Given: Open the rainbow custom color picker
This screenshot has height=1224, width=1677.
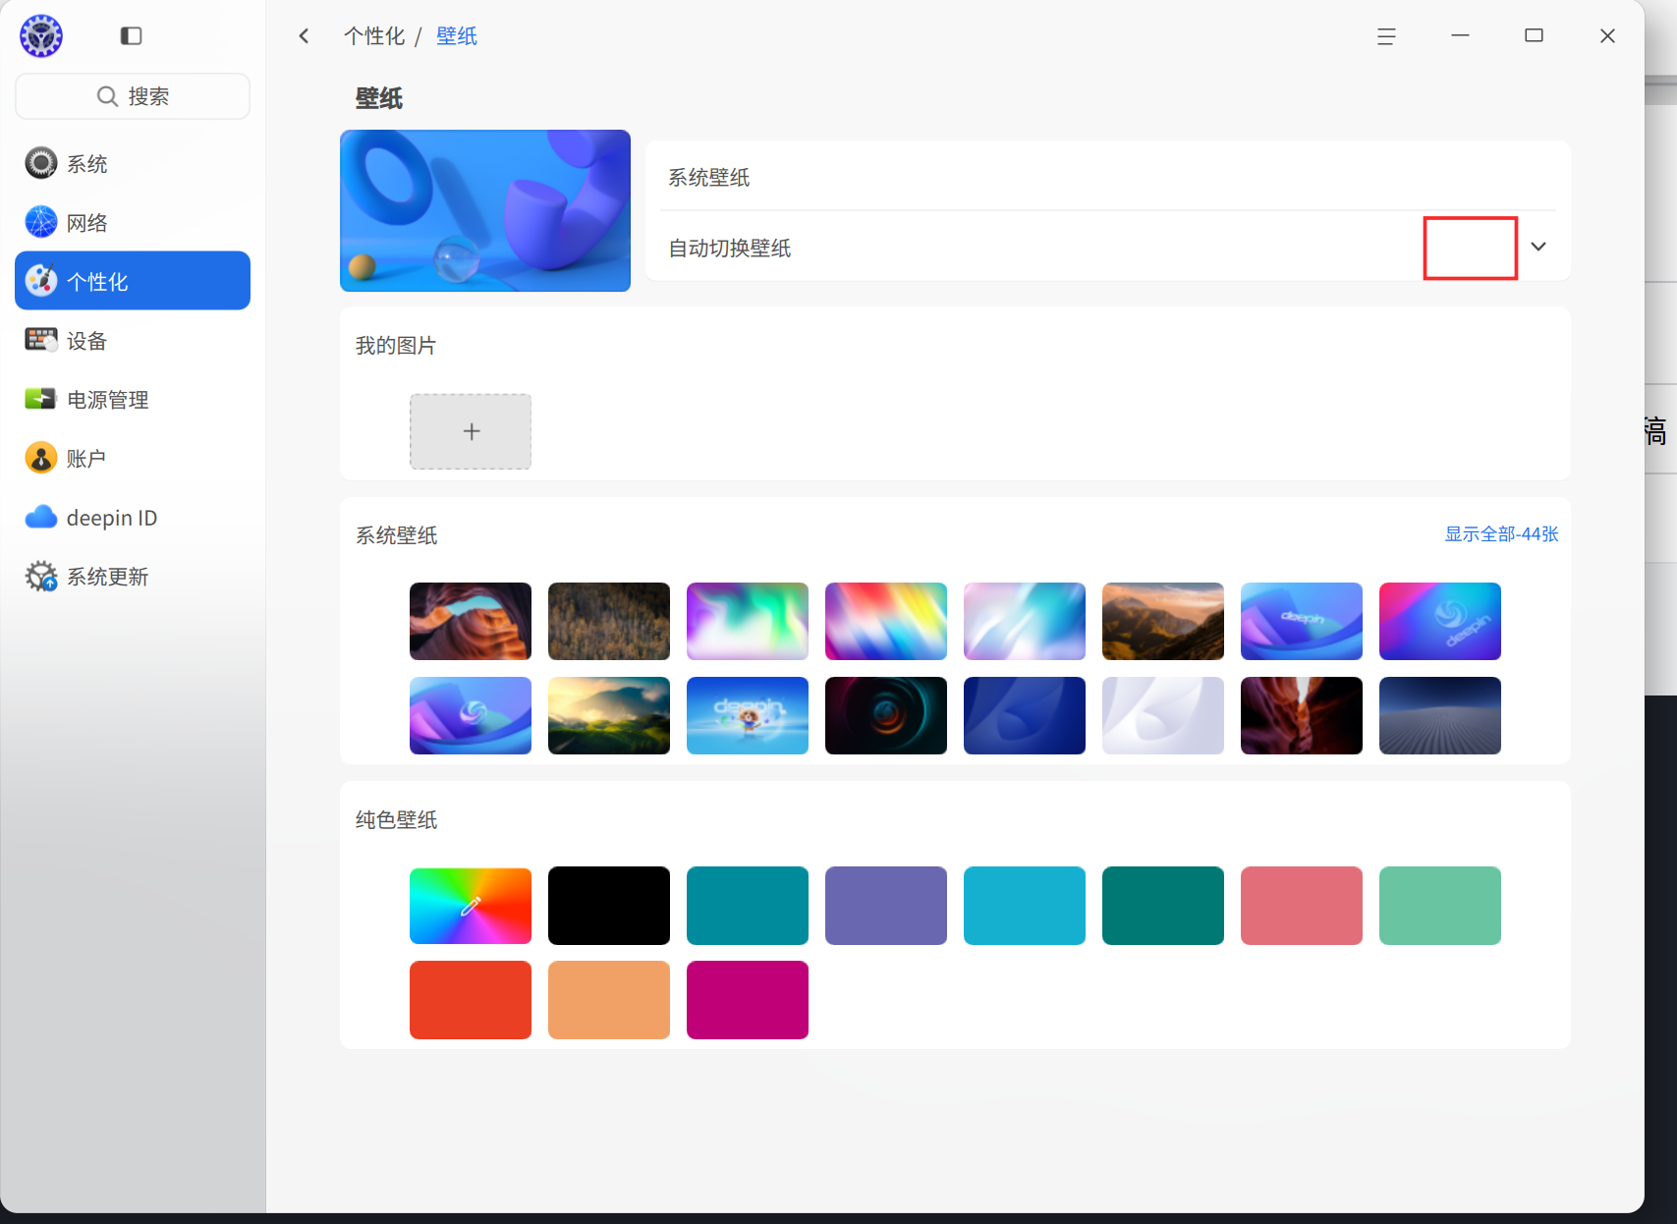Looking at the screenshot, I should click(471, 906).
